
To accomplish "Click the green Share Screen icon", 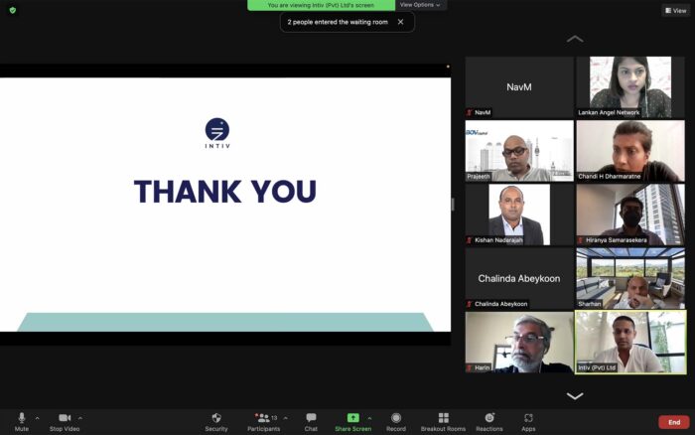I will point(352,418).
